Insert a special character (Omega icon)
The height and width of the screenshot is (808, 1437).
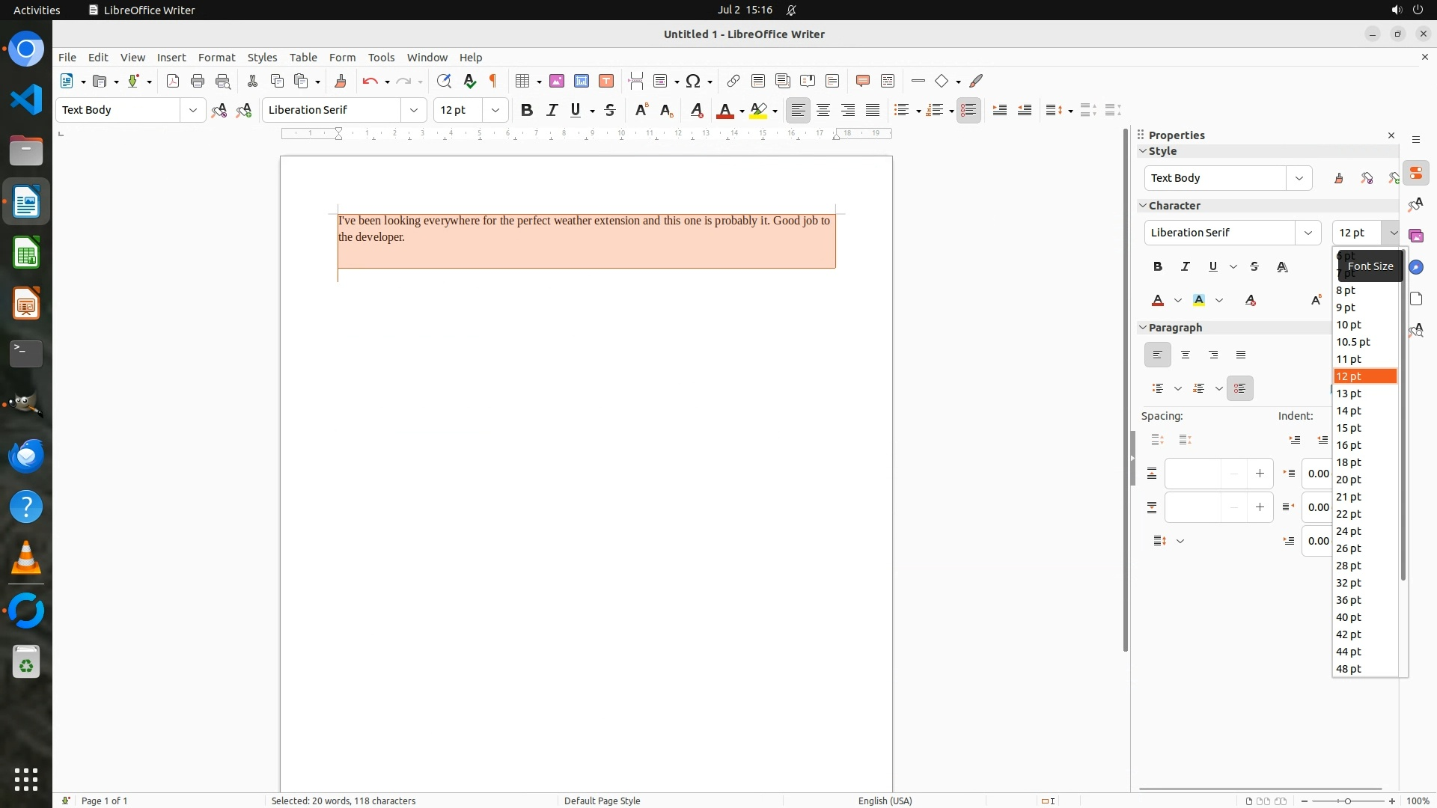click(693, 81)
